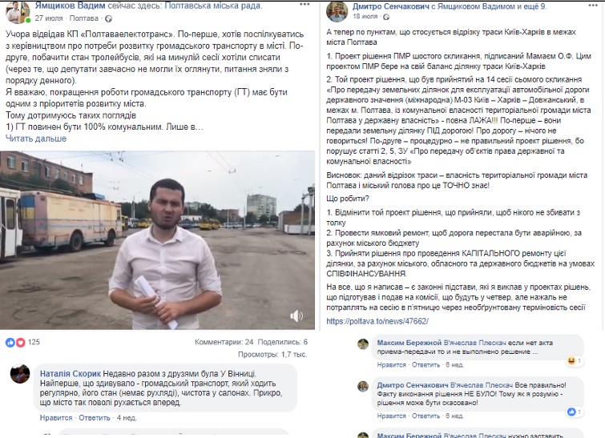605x438 pixels.
Task: Unmute the video with speaker icon
Action: click(x=296, y=316)
